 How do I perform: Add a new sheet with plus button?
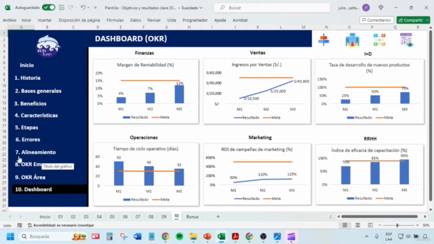pos(218,217)
